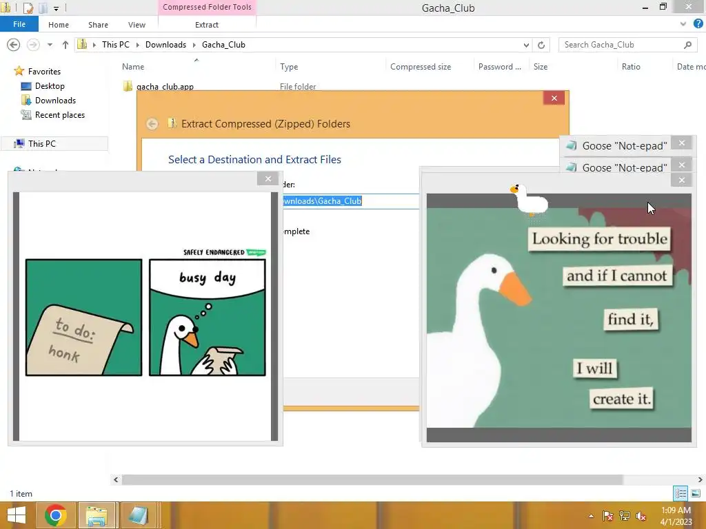Open Desktop in the navigation pane
Image resolution: width=706 pixels, height=529 pixels.
pyautogui.click(x=50, y=86)
